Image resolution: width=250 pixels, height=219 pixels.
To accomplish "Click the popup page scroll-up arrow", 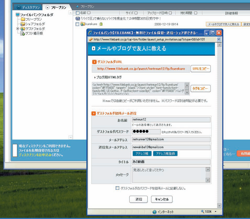I will coord(219,45).
